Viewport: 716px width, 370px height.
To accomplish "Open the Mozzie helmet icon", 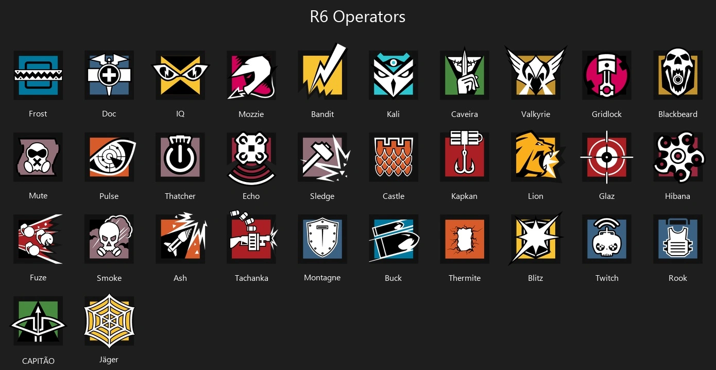I will (x=251, y=75).
